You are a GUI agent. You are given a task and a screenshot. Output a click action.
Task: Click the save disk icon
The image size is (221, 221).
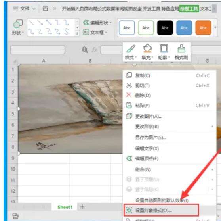[46, 8]
